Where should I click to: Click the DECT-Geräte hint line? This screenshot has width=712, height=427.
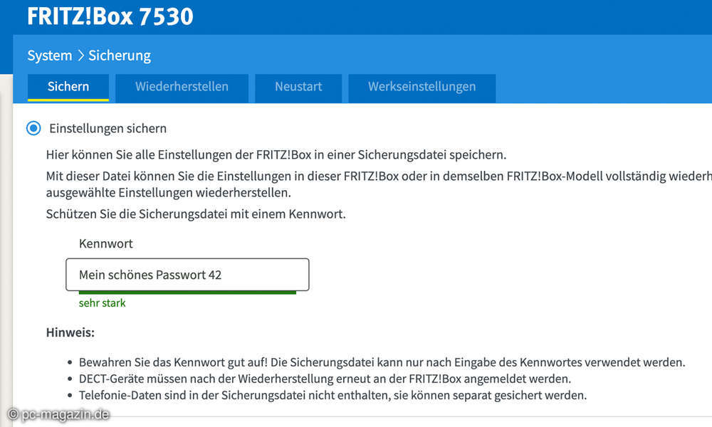325,379
